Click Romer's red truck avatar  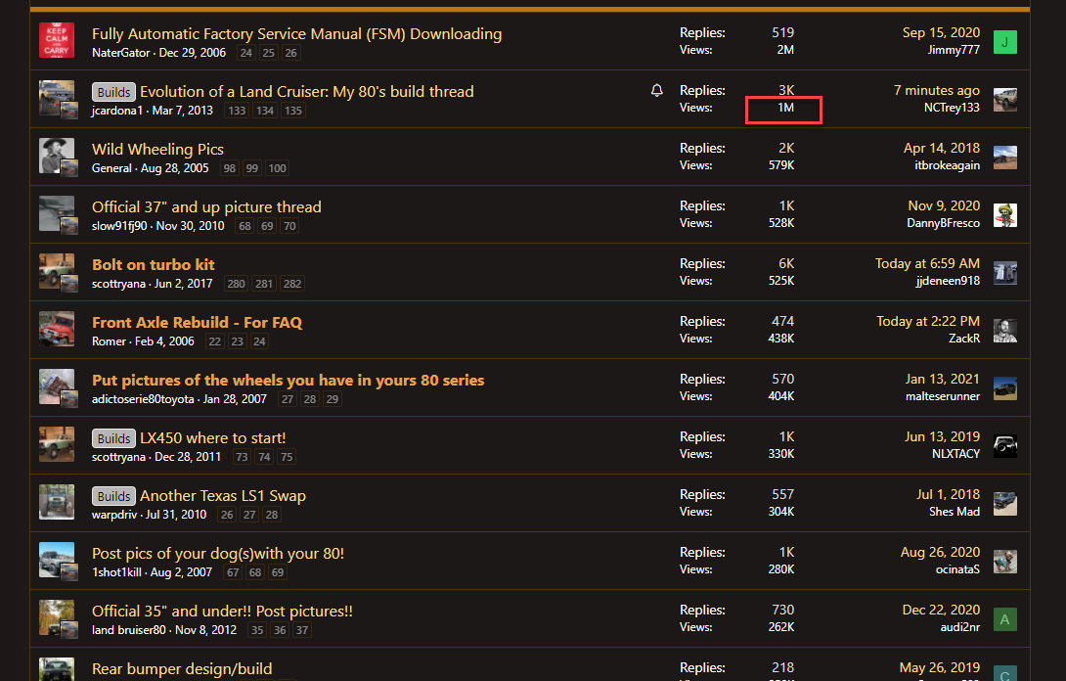(x=57, y=330)
